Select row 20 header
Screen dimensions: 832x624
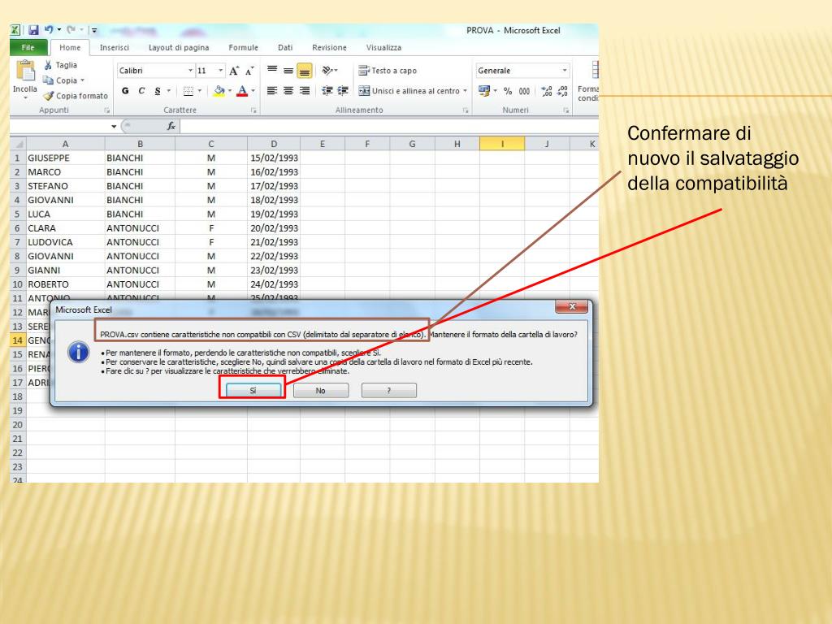(x=18, y=424)
